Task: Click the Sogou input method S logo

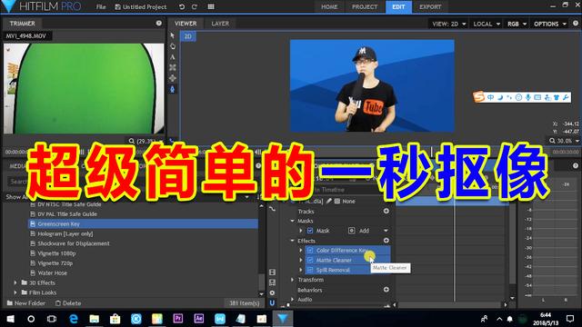Action: point(479,97)
